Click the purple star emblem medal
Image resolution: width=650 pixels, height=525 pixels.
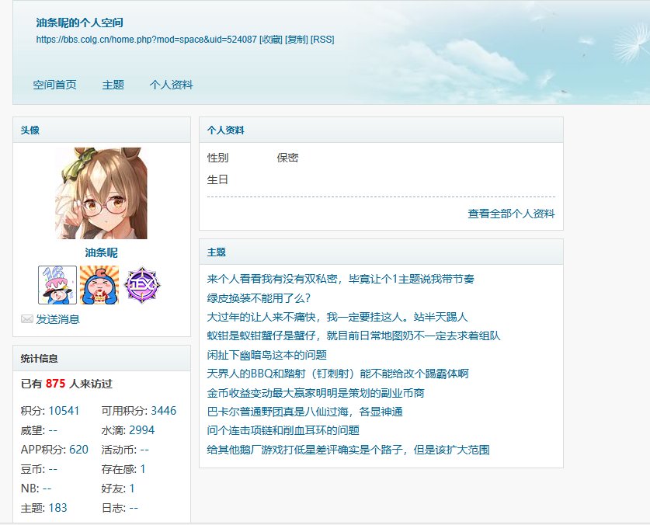pos(142,285)
